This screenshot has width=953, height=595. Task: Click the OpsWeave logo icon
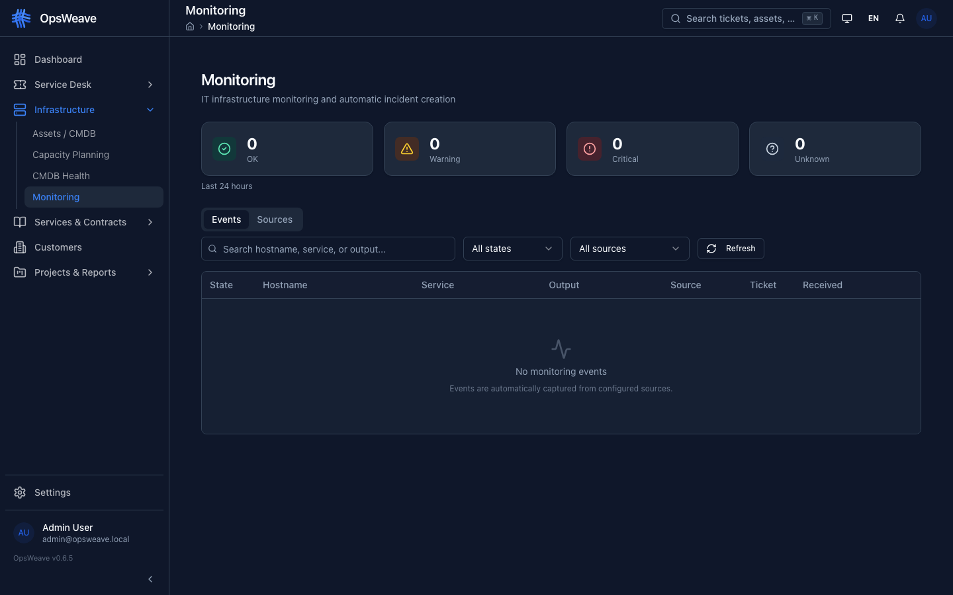[21, 18]
